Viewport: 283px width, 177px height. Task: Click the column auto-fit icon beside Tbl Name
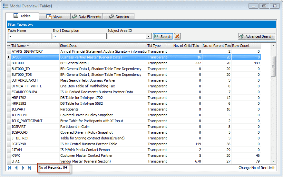click(x=9, y=46)
